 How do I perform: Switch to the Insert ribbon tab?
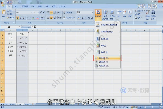click(16, 6)
